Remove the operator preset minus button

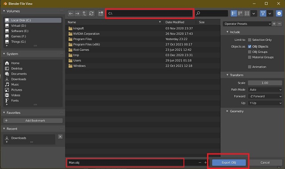[x=280, y=24]
